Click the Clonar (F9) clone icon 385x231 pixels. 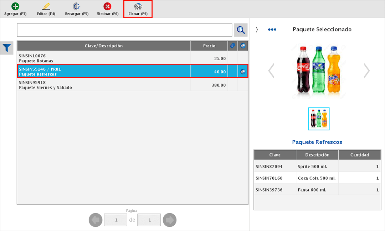click(138, 6)
